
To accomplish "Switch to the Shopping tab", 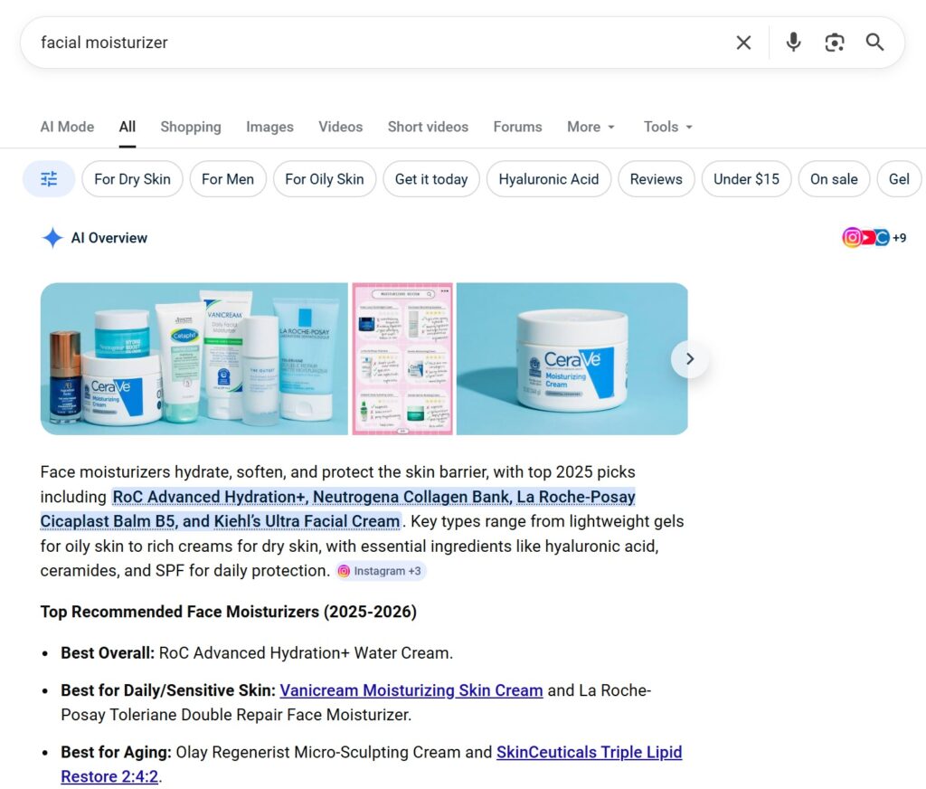I will click(x=190, y=127).
